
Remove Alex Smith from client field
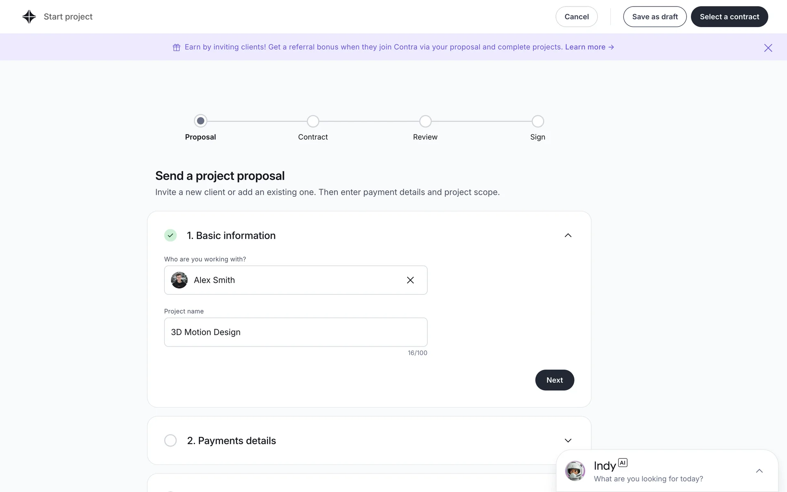(x=410, y=280)
